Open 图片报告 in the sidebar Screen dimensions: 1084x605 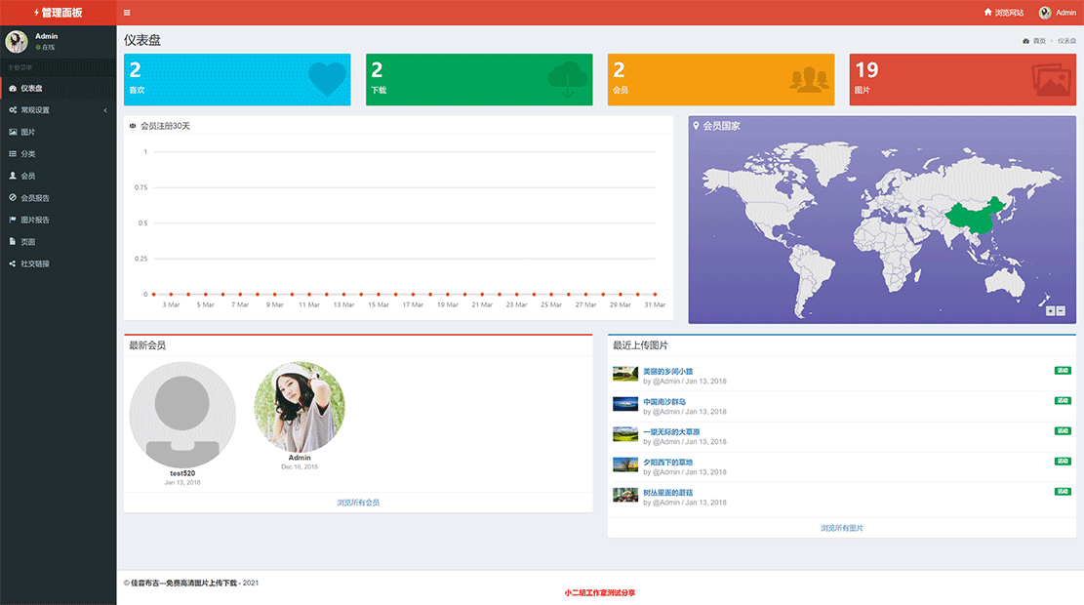[35, 220]
